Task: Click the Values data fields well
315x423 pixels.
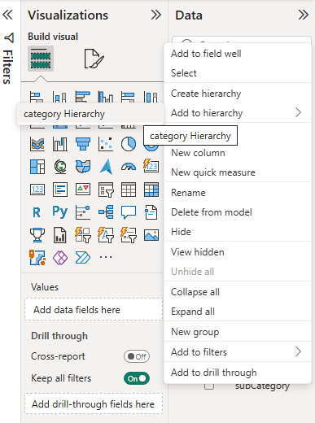Action: 94,310
